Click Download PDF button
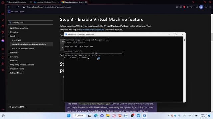Viewport: 213px width, 119px height. coord(17,107)
